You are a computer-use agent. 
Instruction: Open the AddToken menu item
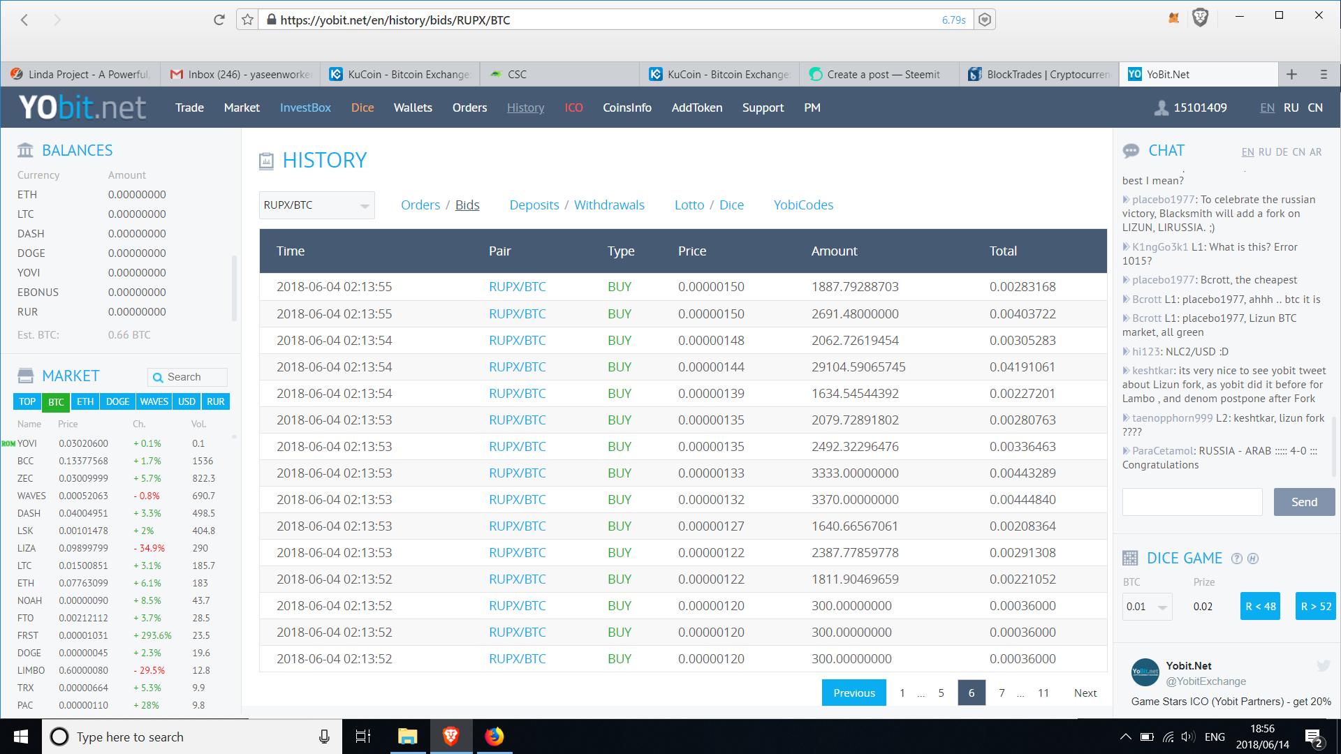[x=697, y=108]
